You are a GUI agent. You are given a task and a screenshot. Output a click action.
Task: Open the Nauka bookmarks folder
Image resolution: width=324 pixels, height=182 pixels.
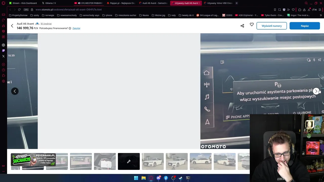coord(144,15)
